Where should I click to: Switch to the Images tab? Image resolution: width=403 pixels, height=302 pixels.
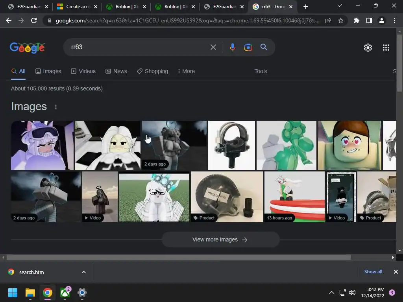48,72
